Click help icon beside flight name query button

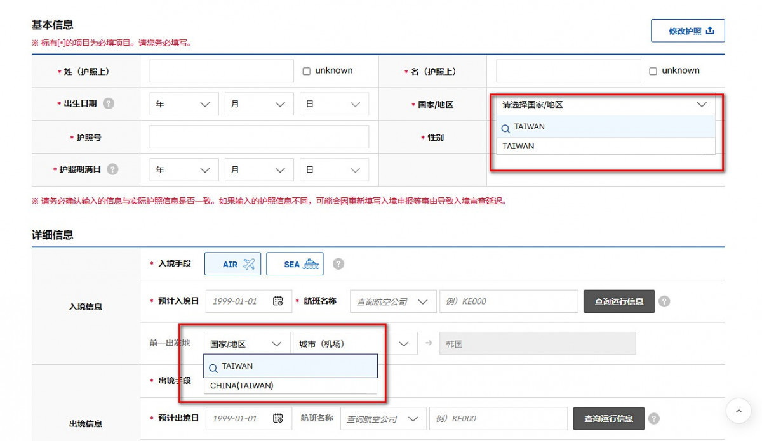(x=664, y=301)
